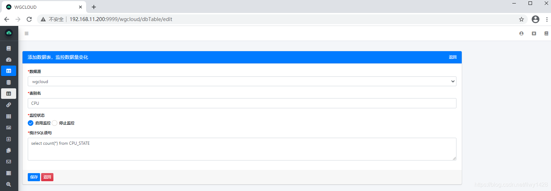Image resolution: width=551 pixels, height=191 pixels.
Task: Select the 启用监控 radio option
Action: pyautogui.click(x=31, y=123)
